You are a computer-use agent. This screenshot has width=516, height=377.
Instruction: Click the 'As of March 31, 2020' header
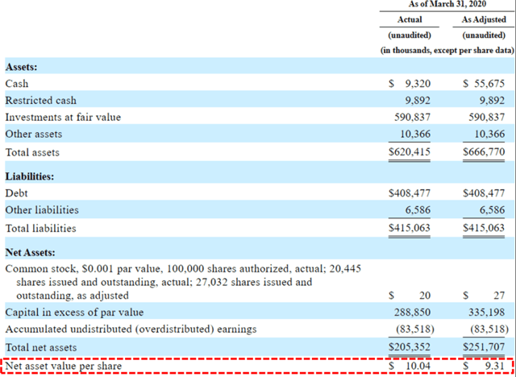(x=447, y=4)
